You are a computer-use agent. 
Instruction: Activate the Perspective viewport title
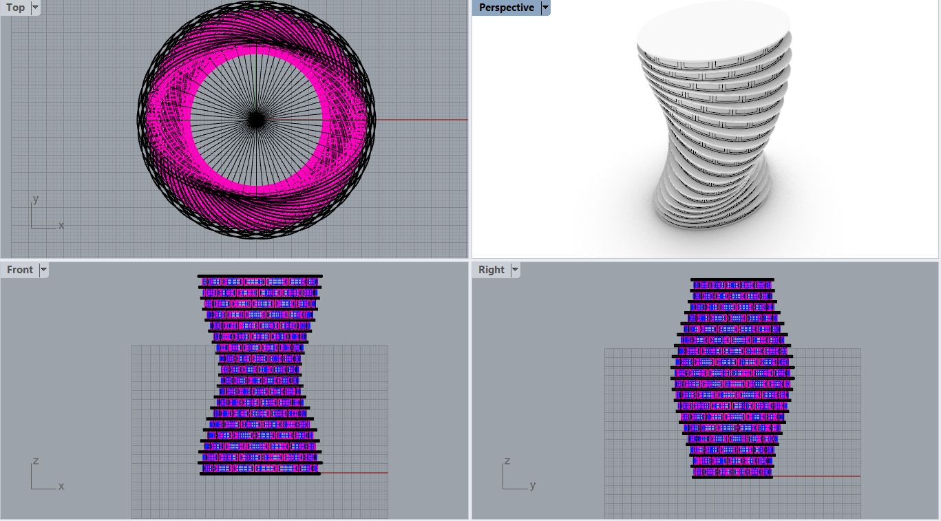pyautogui.click(x=507, y=8)
